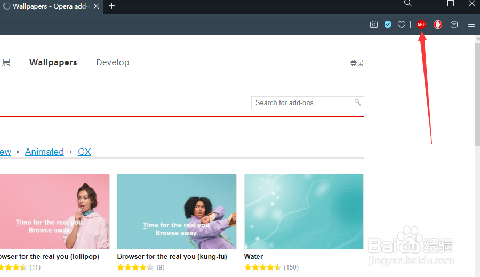Open the kung-fu wallpaper thumbnail
The width and height of the screenshot is (480, 277).
(177, 211)
